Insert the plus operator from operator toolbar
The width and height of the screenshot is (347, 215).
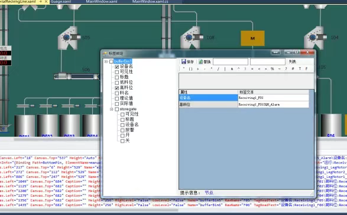coord(197,69)
